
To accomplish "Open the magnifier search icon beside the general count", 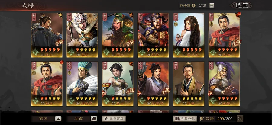I will click(240, 119).
